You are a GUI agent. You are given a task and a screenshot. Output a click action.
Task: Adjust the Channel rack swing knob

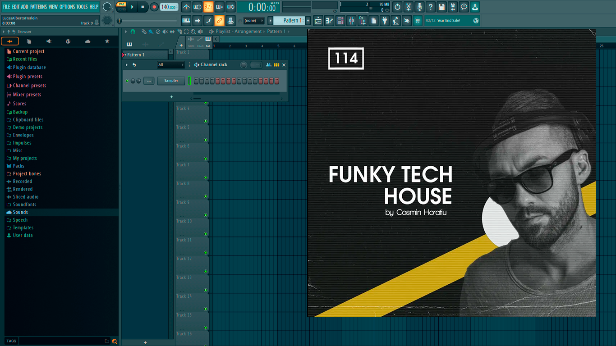click(x=244, y=65)
